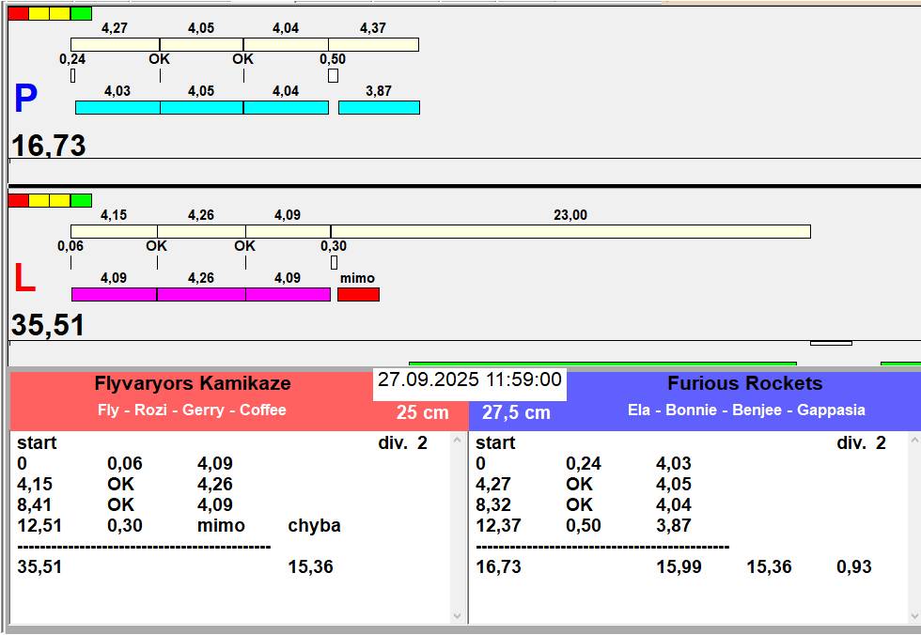Click the green start light in lane L
The width and height of the screenshot is (921, 635).
point(81,200)
